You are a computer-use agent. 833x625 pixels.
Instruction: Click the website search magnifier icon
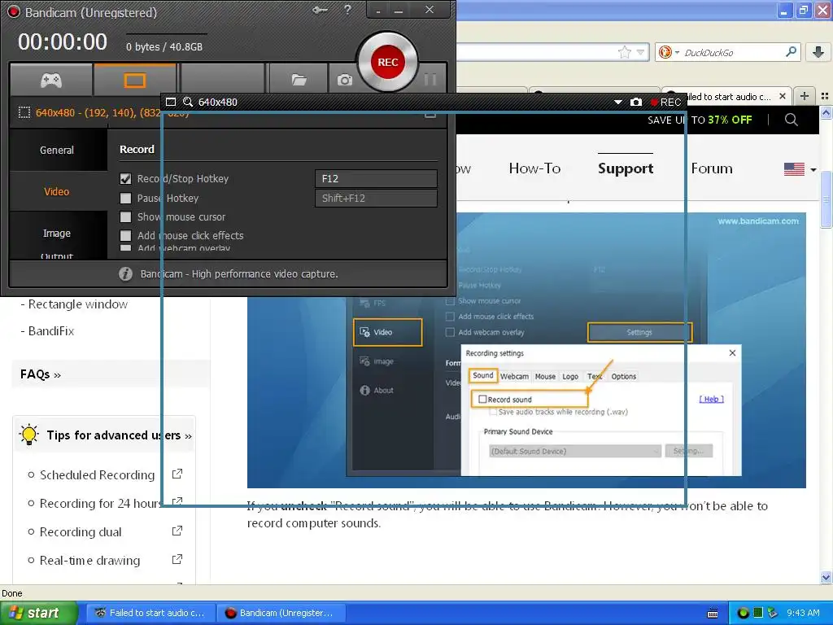click(x=791, y=120)
